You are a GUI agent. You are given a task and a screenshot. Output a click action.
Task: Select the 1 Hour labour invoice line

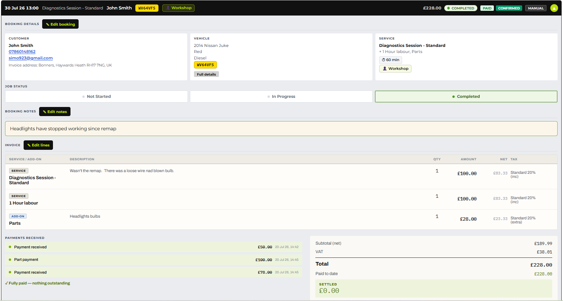[x=281, y=199]
